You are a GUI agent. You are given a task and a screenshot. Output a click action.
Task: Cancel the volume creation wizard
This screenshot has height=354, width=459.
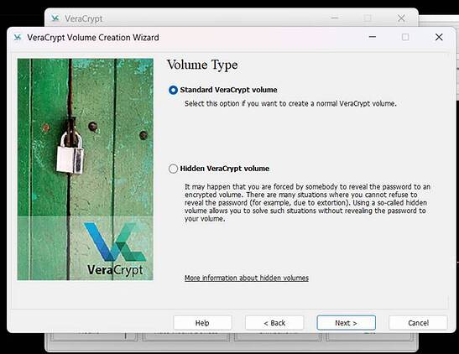[x=418, y=323]
